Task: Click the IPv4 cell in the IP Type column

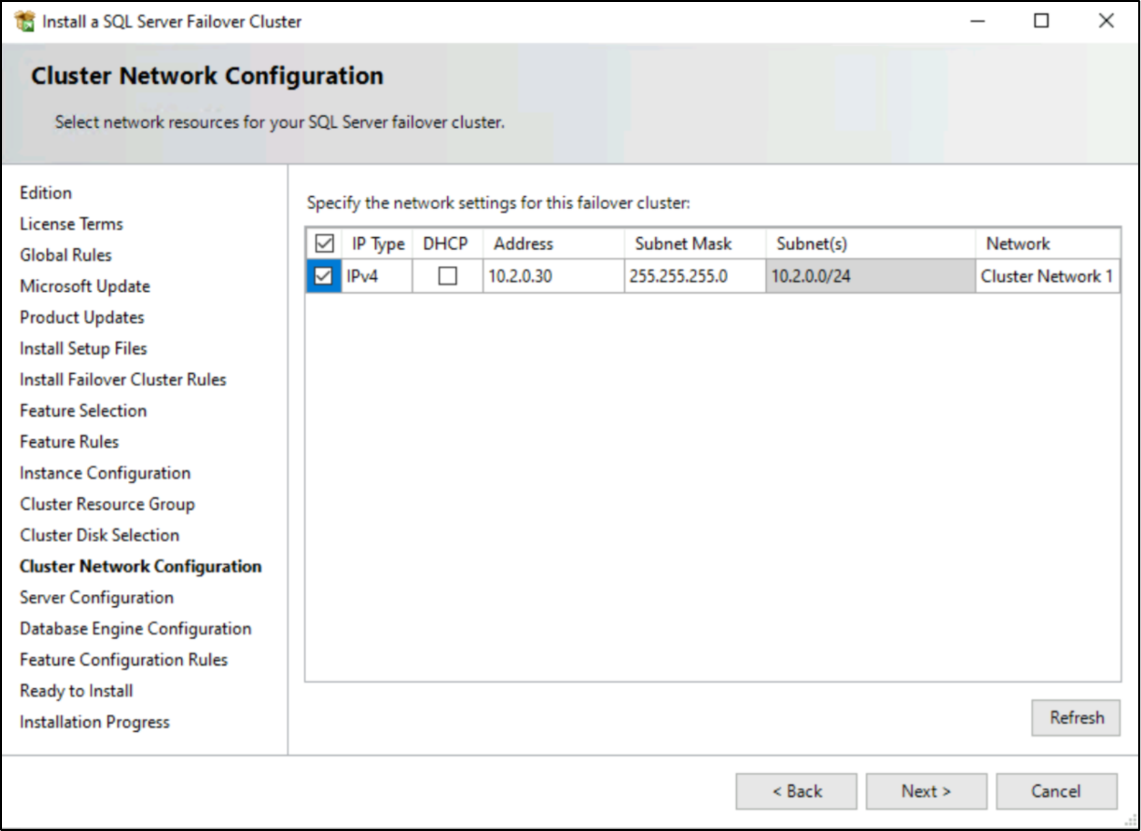Action: tap(377, 276)
